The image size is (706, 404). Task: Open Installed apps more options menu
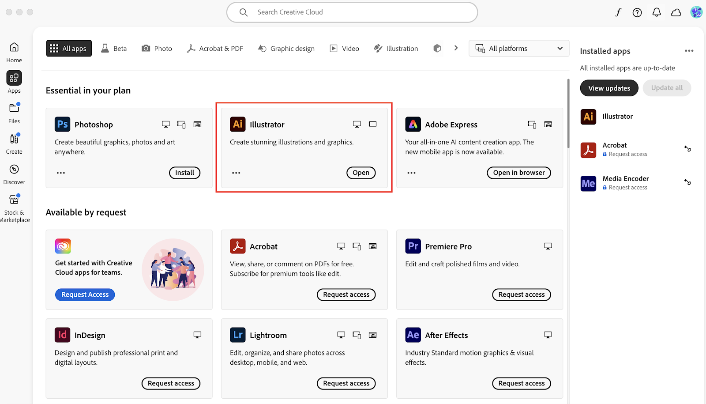coord(689,51)
